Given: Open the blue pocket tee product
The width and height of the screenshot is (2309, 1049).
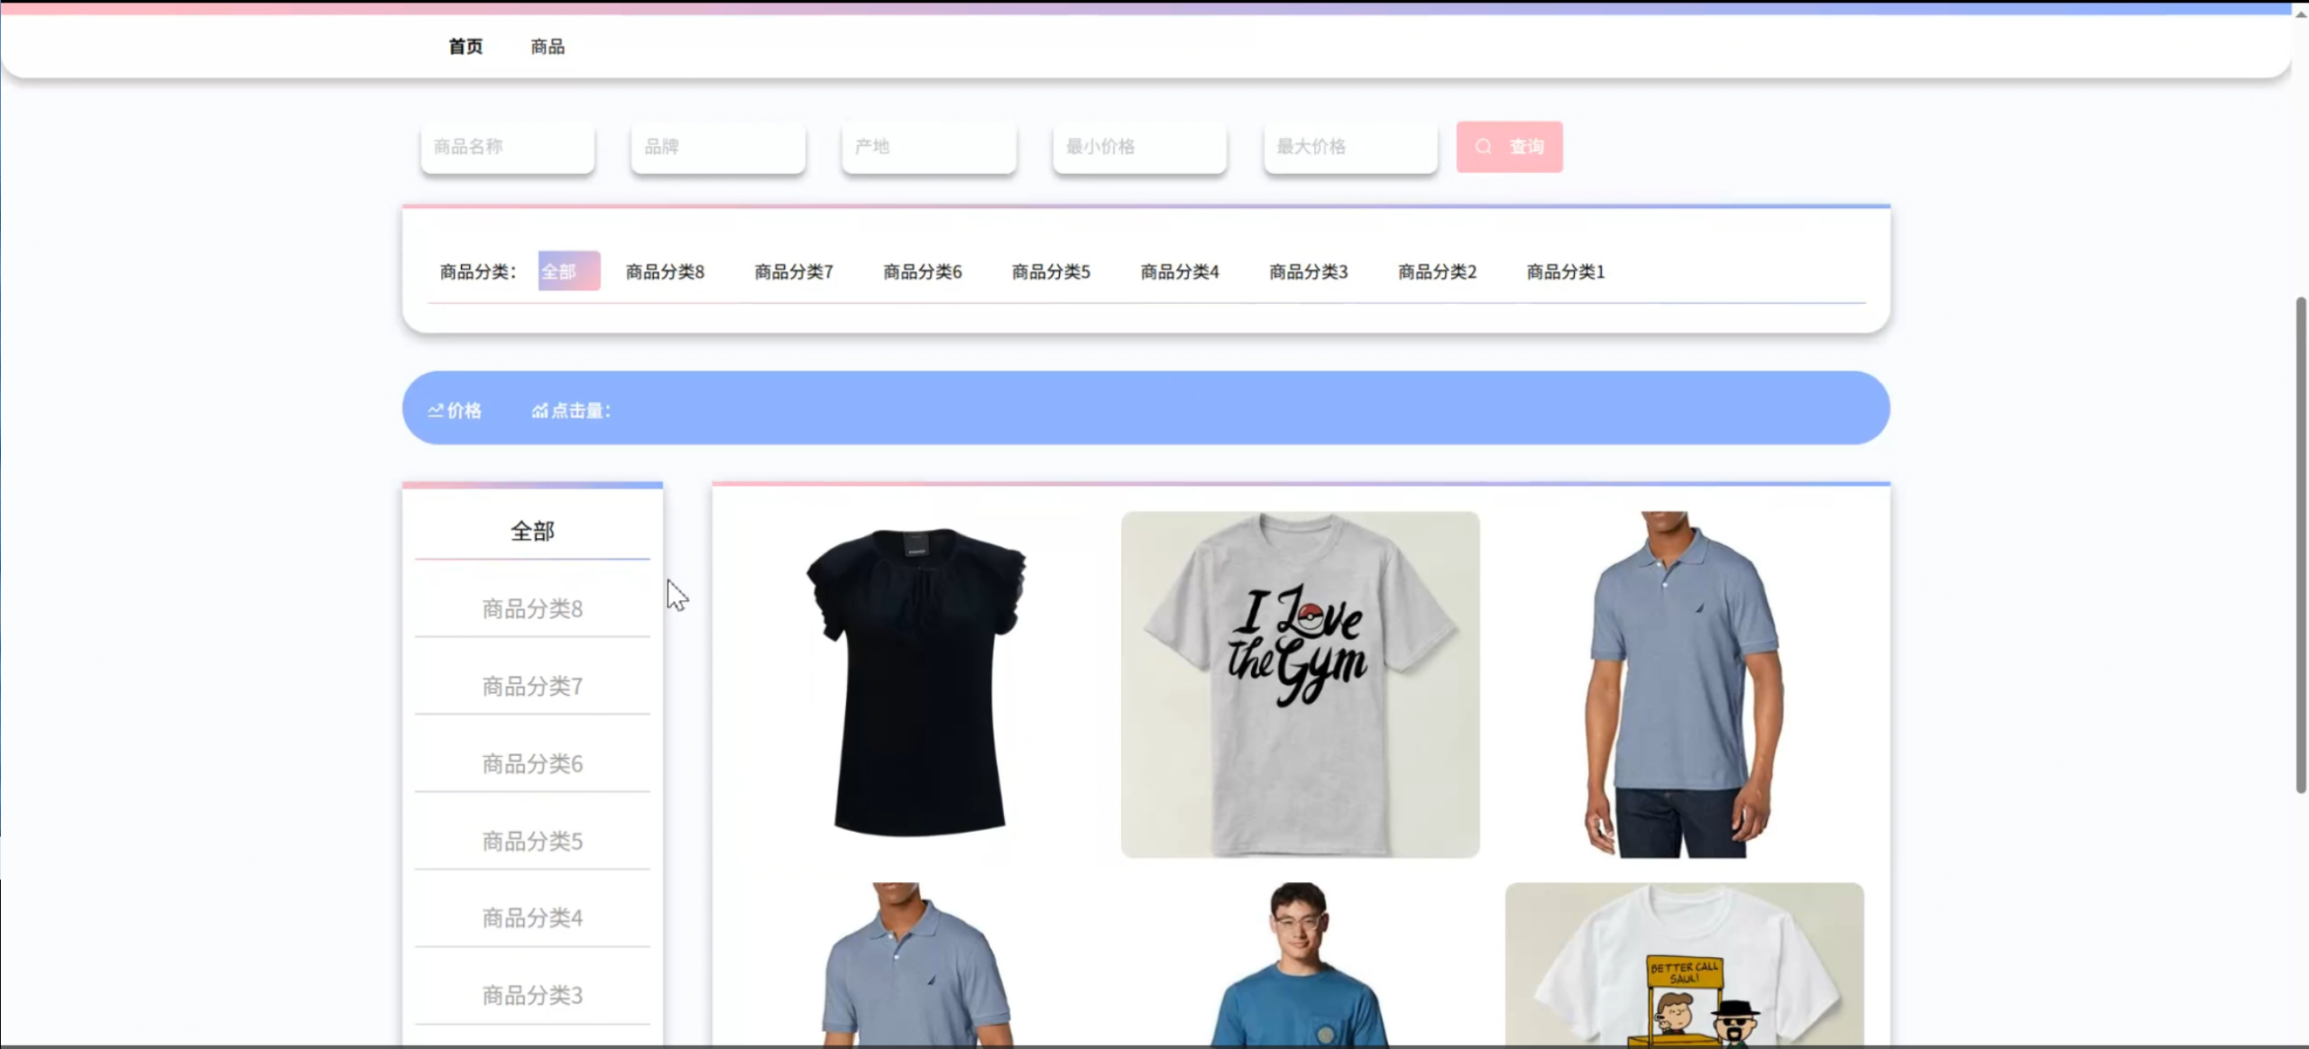Looking at the screenshot, I should click(1300, 963).
